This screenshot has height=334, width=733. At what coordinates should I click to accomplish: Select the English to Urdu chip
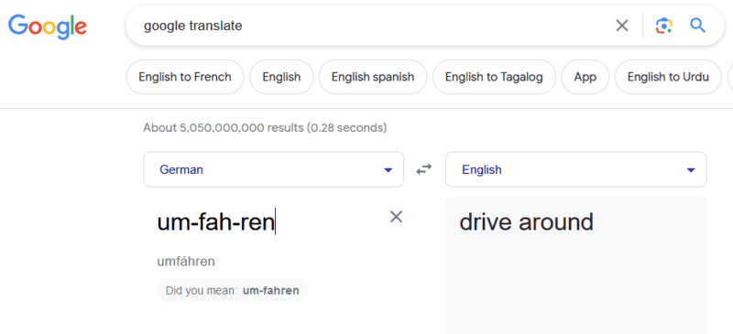click(668, 77)
